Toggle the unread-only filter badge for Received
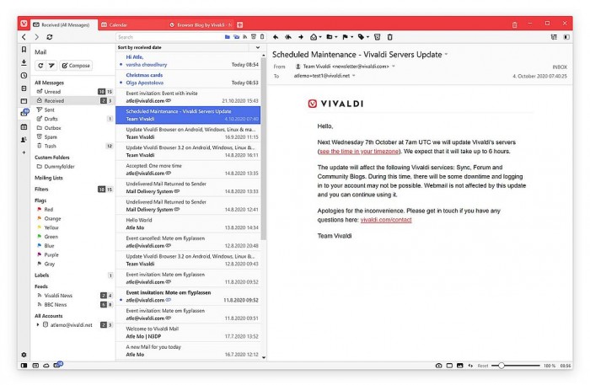This screenshot has height=385, width=590. 102,100
